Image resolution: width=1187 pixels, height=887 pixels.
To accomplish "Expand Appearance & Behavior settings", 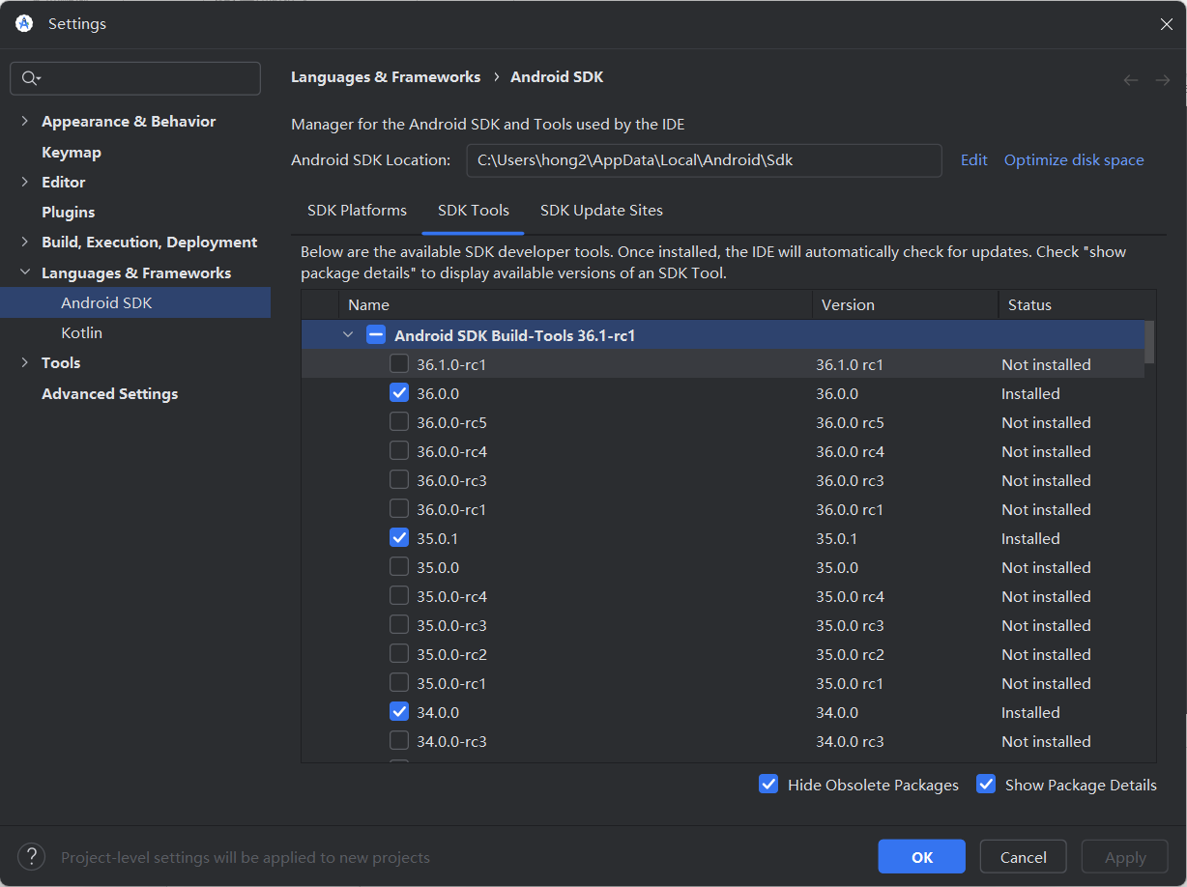I will point(25,121).
